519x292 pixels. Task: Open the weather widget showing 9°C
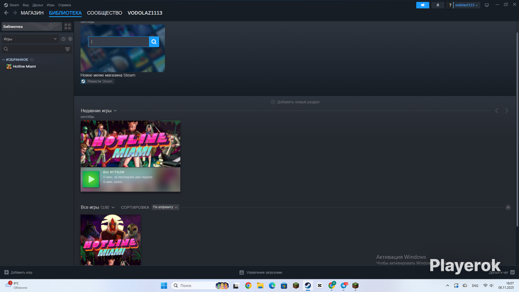[x=16, y=285]
